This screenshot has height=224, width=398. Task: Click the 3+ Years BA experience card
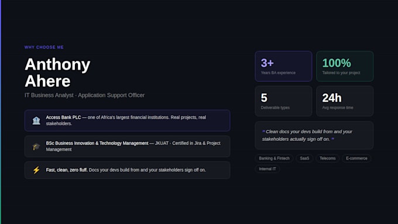click(283, 67)
